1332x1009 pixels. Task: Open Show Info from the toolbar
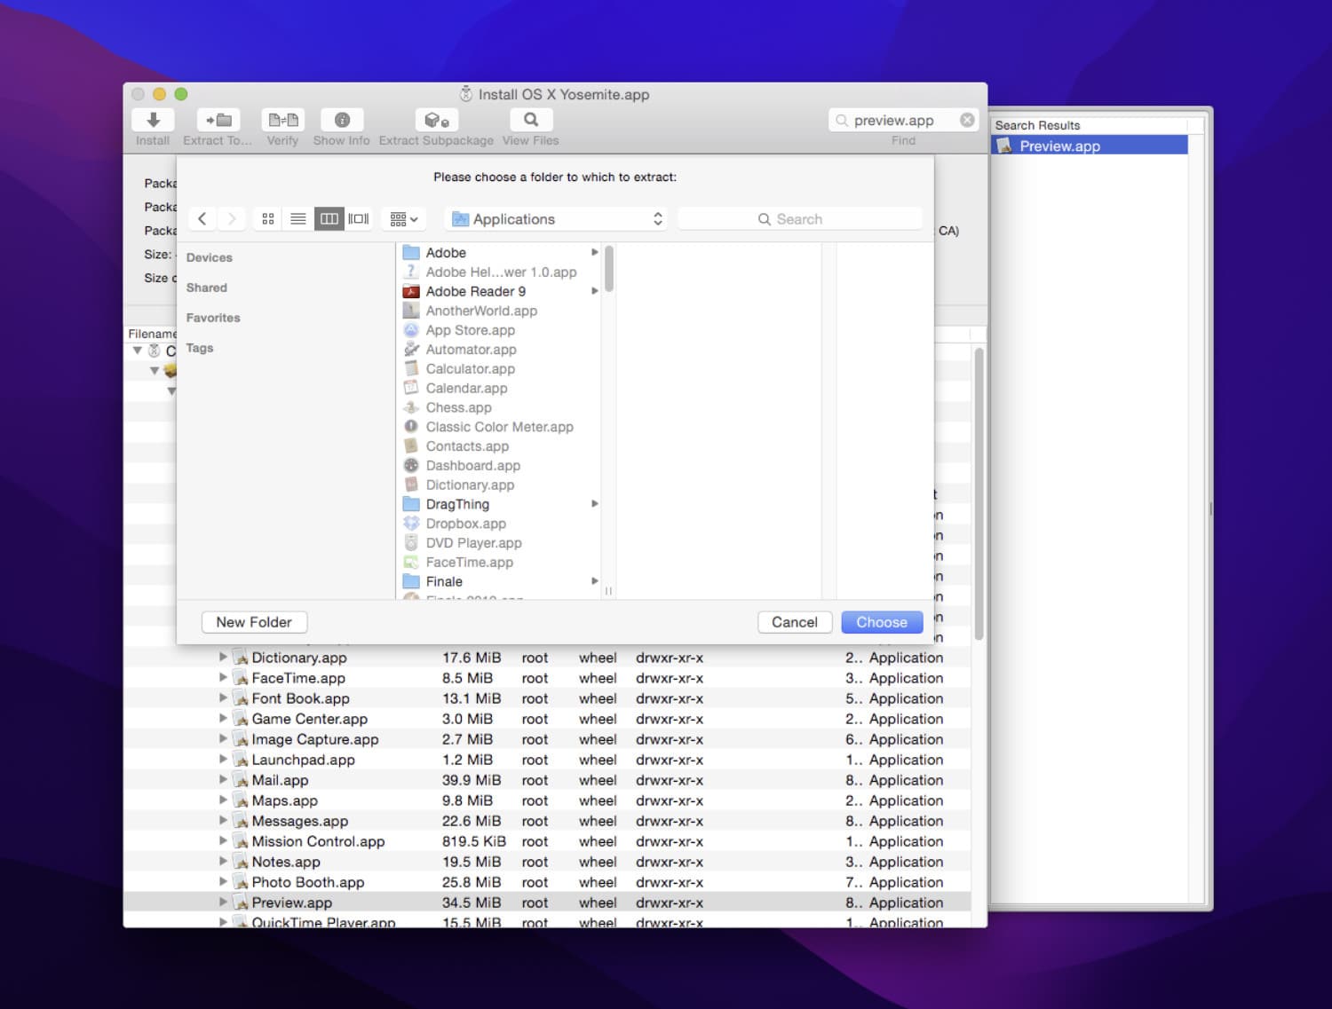point(342,120)
